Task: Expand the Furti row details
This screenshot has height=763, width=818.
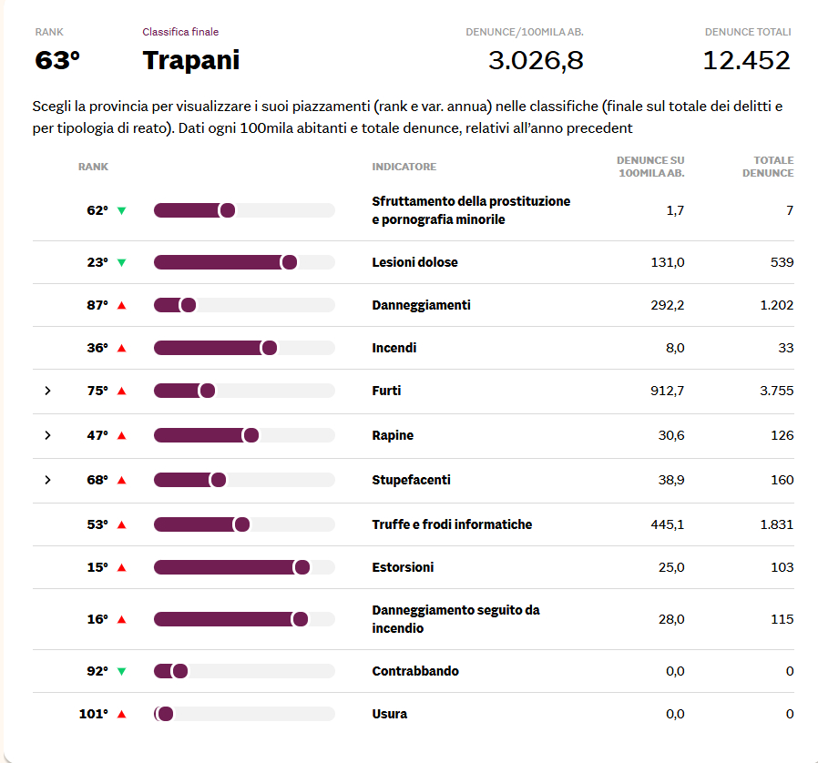Action: tap(47, 391)
